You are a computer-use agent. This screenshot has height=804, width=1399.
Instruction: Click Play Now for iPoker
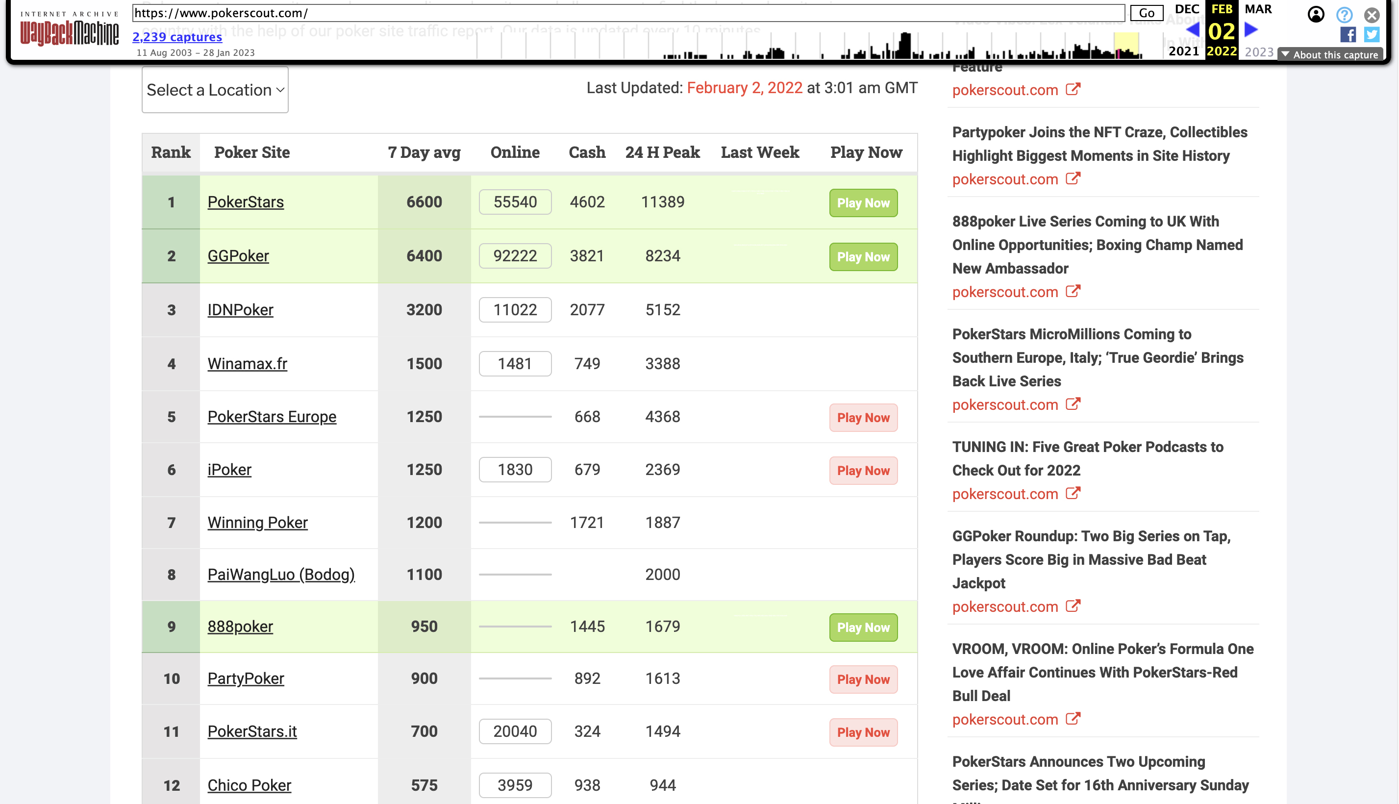click(x=863, y=471)
